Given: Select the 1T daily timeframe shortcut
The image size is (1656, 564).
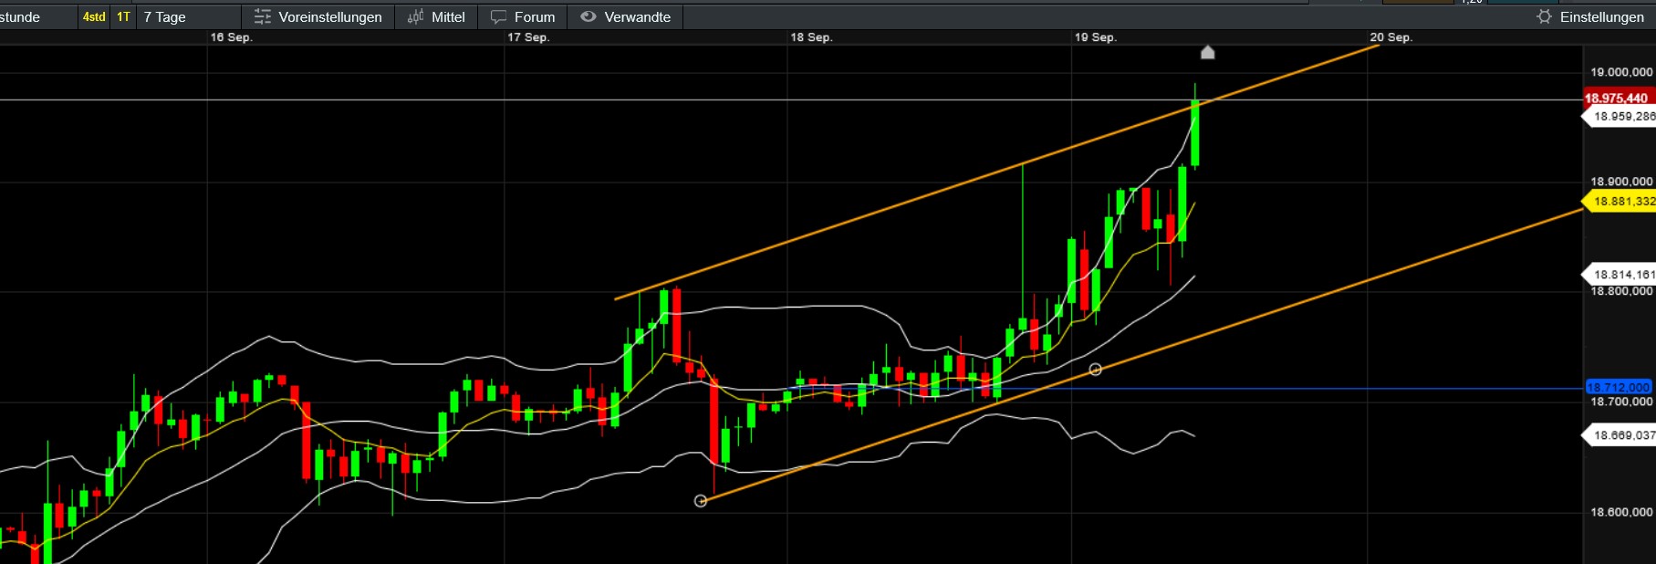Looking at the screenshot, I should (123, 16).
